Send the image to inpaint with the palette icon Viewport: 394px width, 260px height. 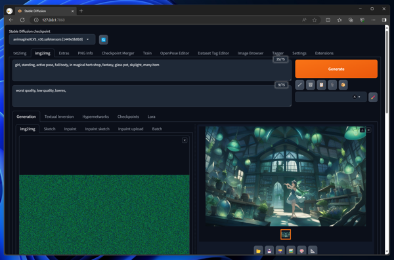(x=302, y=250)
